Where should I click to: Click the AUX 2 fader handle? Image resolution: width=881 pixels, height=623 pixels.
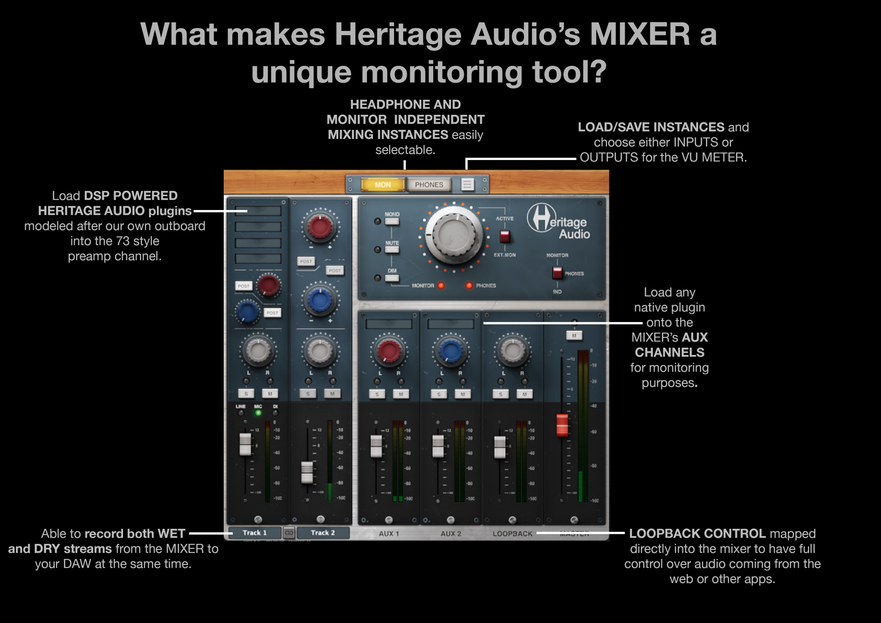click(438, 446)
